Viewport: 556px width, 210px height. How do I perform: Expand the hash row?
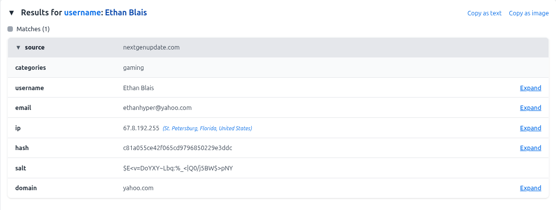[530, 148]
